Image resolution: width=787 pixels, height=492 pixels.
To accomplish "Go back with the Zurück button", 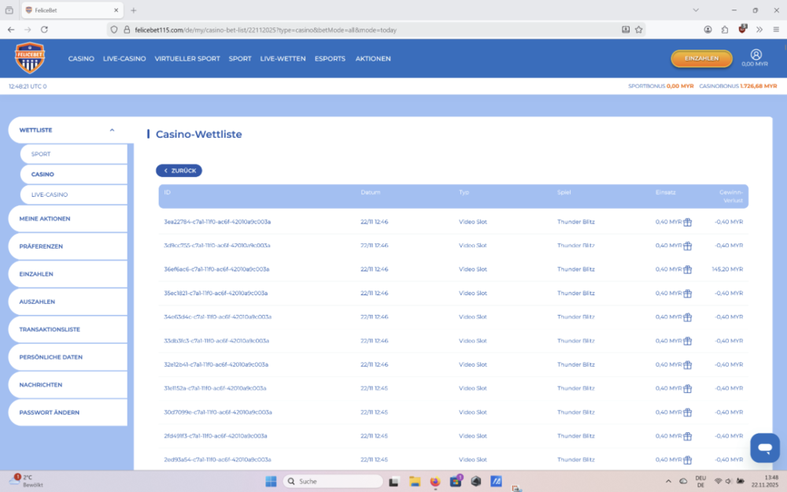I will (179, 171).
